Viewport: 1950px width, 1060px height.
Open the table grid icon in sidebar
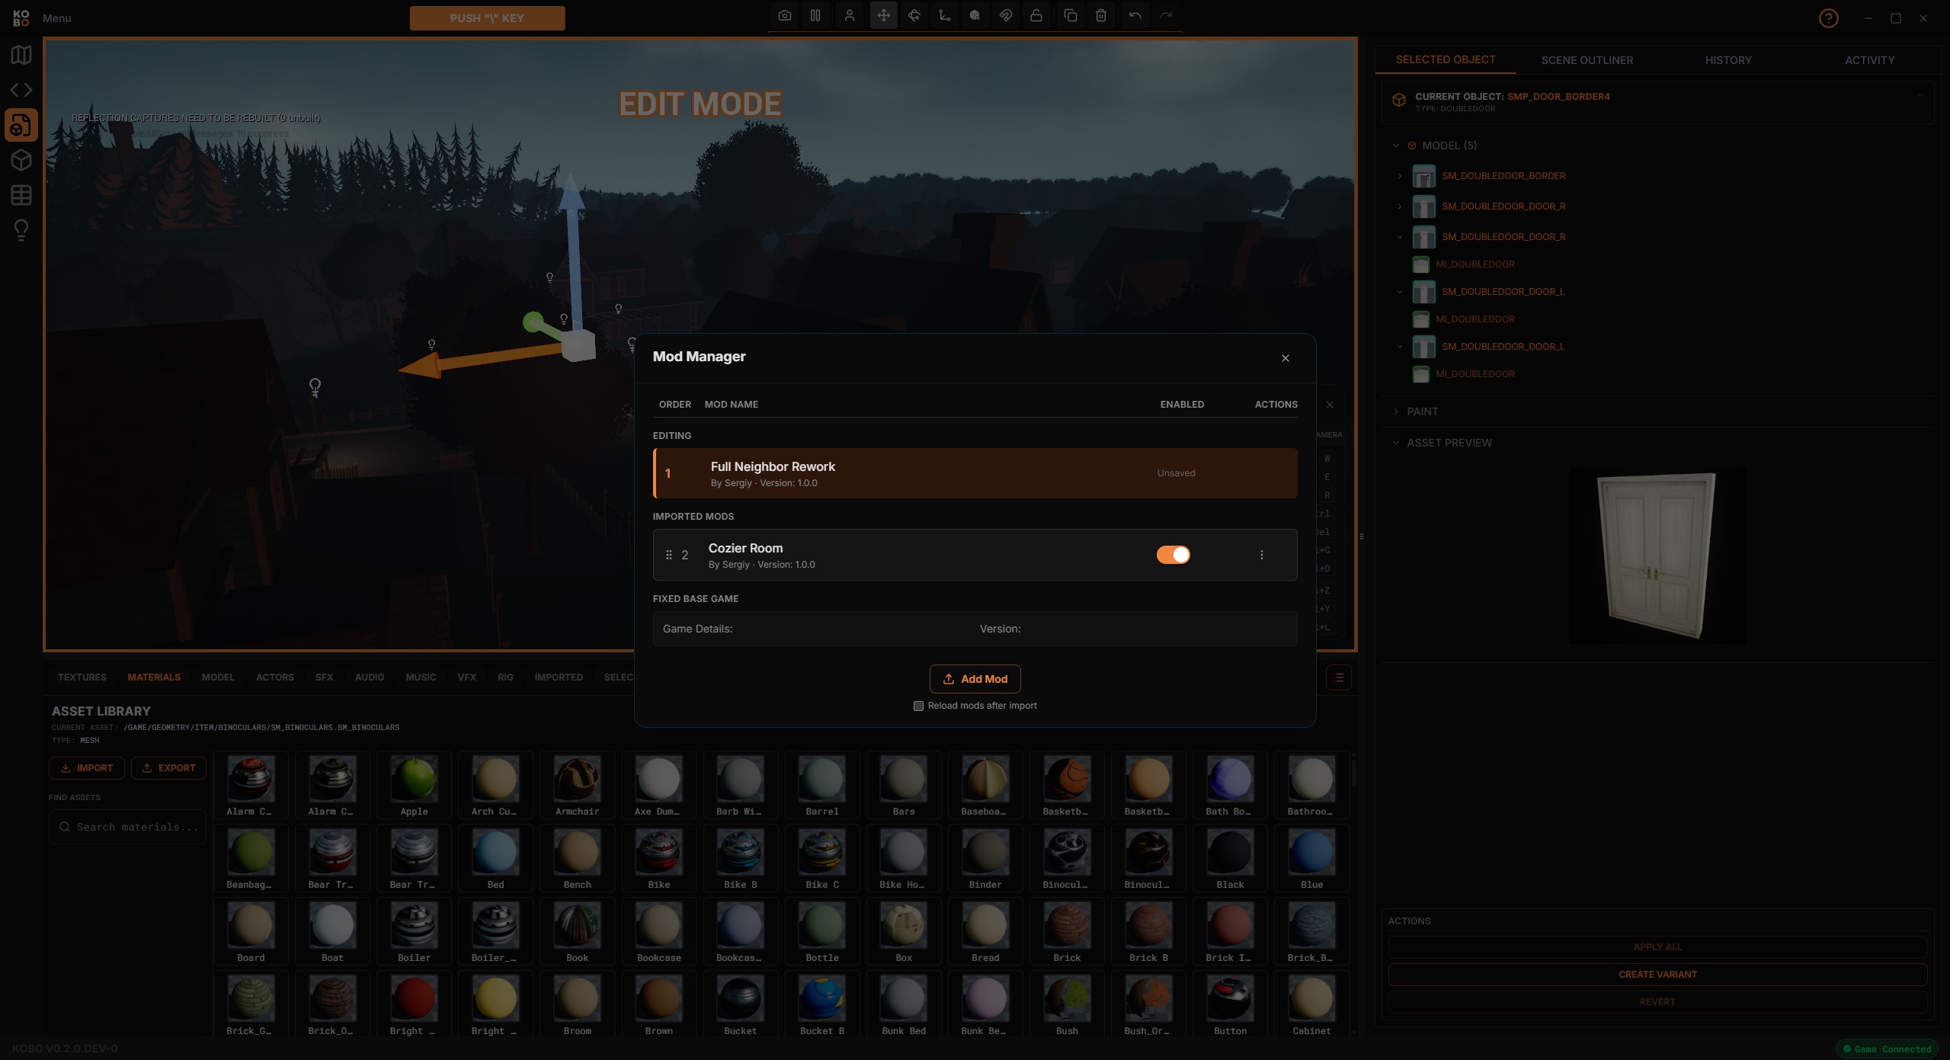[21, 195]
